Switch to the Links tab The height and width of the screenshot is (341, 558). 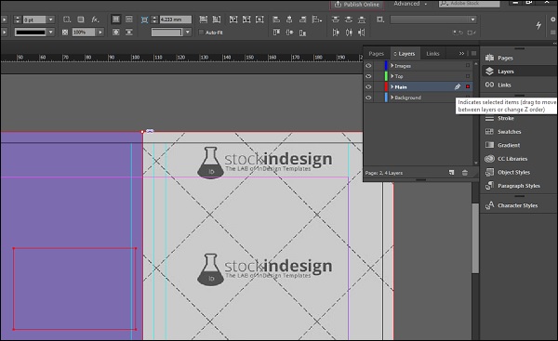(432, 53)
